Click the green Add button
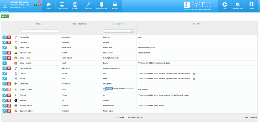 [x=5, y=16]
